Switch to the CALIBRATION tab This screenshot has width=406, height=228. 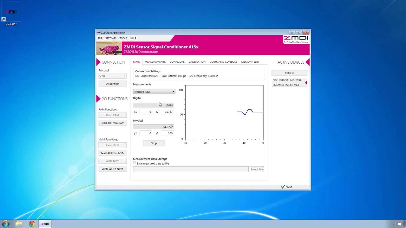[197, 62]
